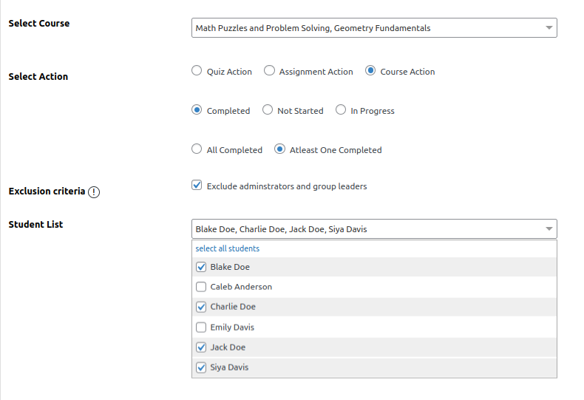Uncheck Exclude administrators and group leaders

(197, 186)
